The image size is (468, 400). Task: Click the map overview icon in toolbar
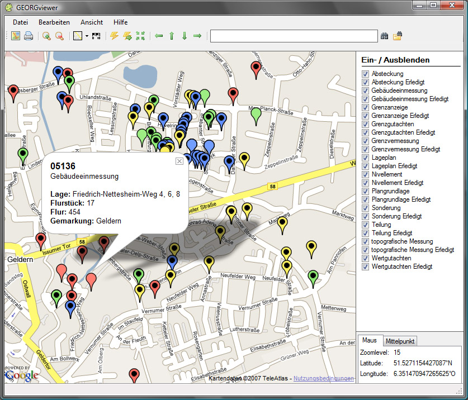tap(16, 36)
